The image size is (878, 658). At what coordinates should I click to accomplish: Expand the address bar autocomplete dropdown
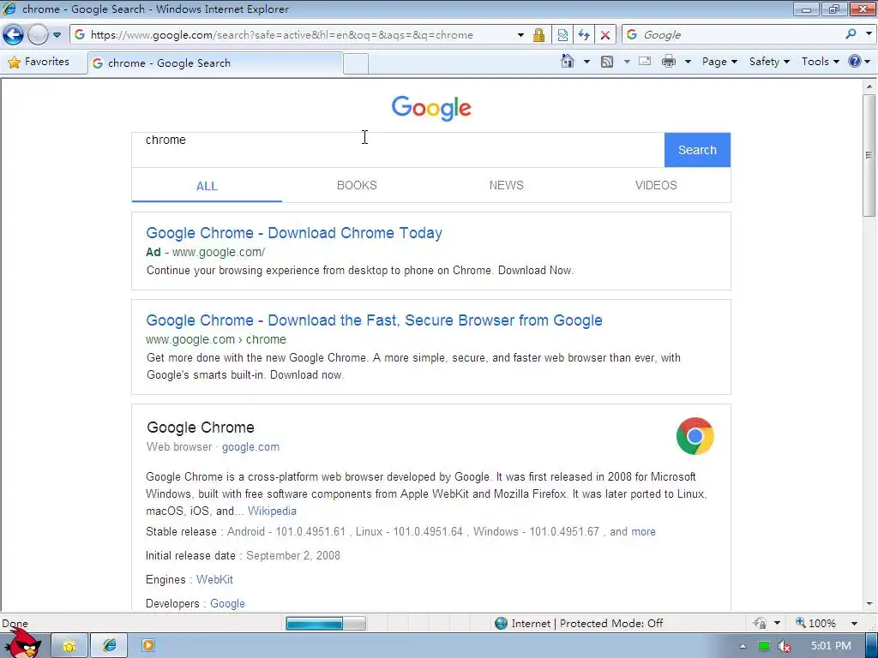tap(520, 34)
